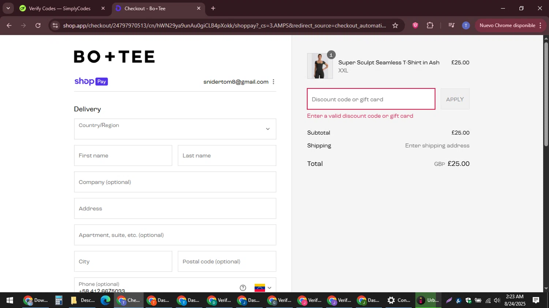The image size is (549, 308).
Task: Click the Shop Pay logo
Action: coord(91,81)
